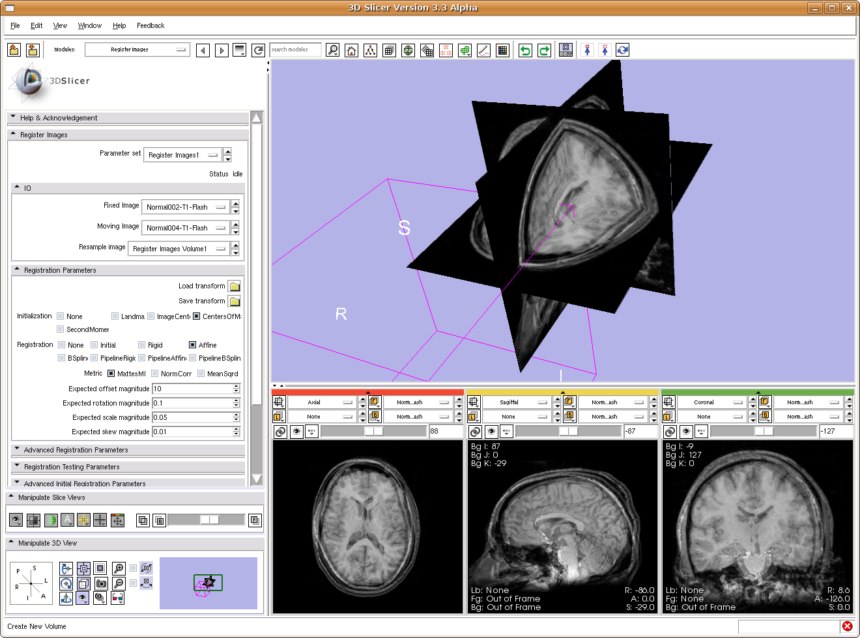
Task: Collapse the Help & Acknowledgement header
Action: tap(59, 118)
